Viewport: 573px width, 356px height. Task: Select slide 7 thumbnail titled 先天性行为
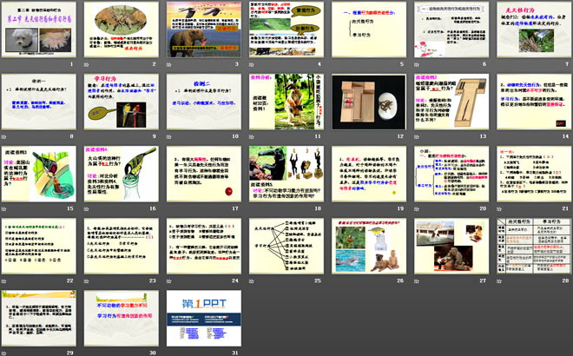coord(534,30)
